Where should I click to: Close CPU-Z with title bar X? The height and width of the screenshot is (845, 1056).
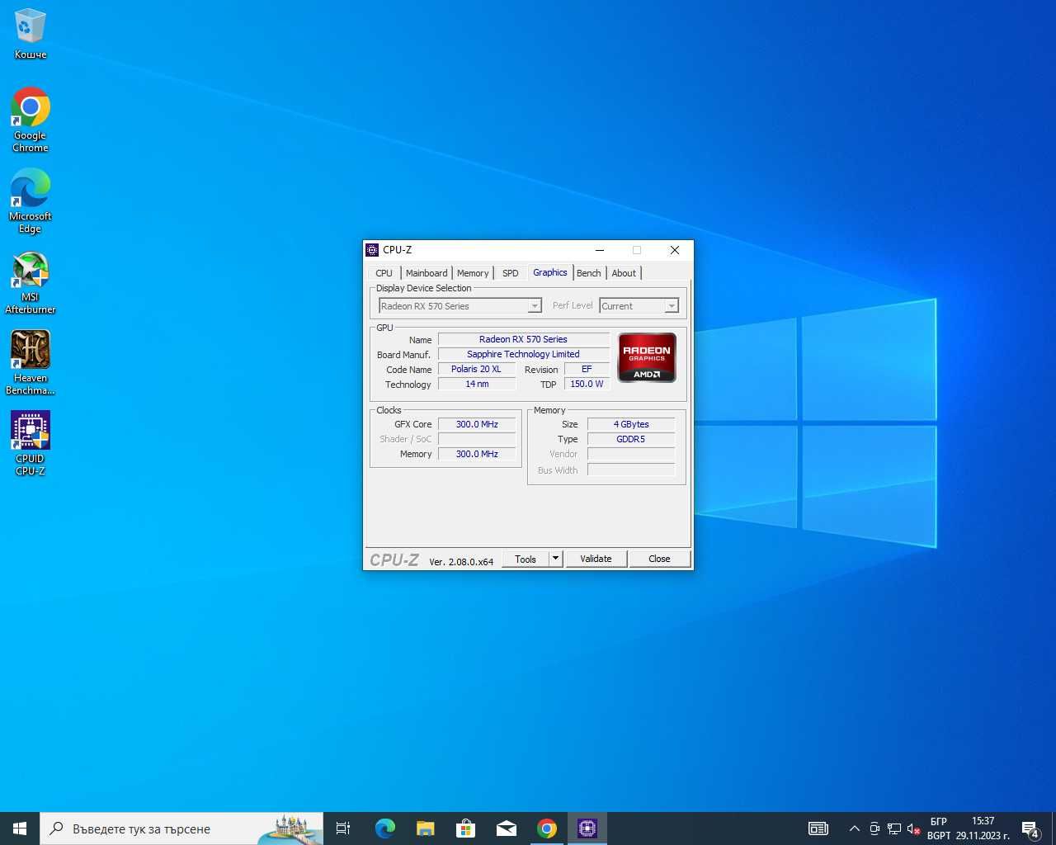pyautogui.click(x=675, y=250)
